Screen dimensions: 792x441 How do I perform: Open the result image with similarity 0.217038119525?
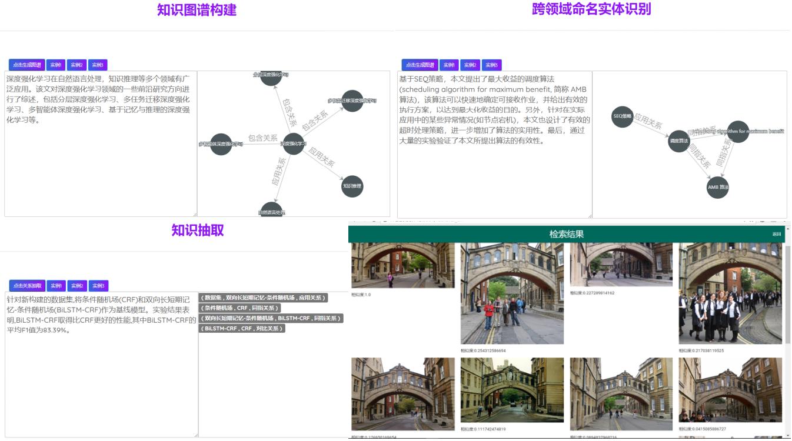[731, 294]
